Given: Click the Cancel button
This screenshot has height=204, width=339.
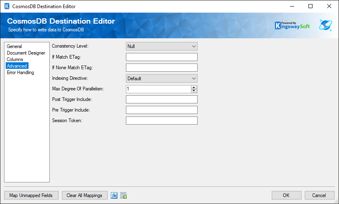Looking at the screenshot, I should pyautogui.click(x=319, y=195).
